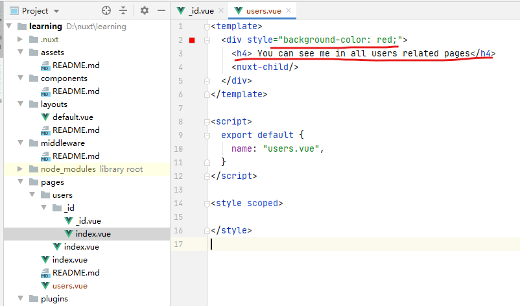The height and width of the screenshot is (306, 520).
Task: Select README.md under pages
Action: pyautogui.click(x=76, y=272)
